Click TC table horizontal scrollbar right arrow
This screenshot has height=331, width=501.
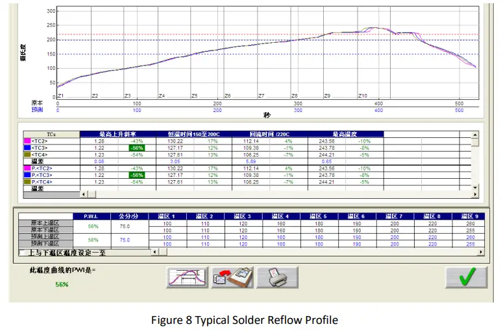(x=475, y=194)
